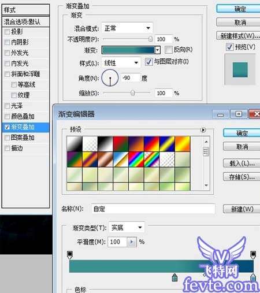Screen dimensions: 260x293
Task: Enable the 图案叠加 pattern overlay checkbox
Action: pyautogui.click(x=7, y=138)
